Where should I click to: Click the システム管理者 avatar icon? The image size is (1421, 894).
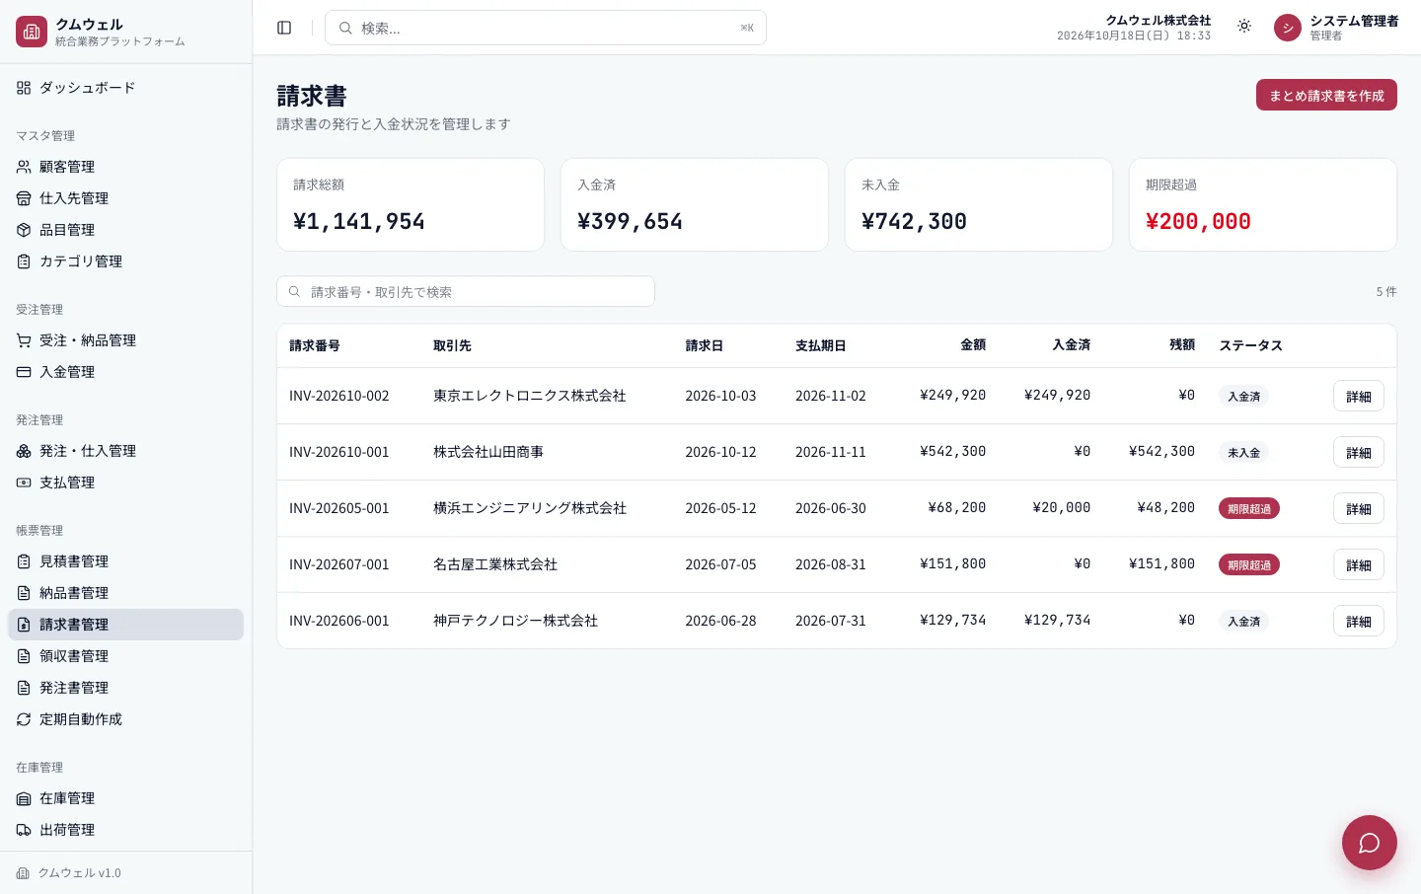[x=1288, y=28]
